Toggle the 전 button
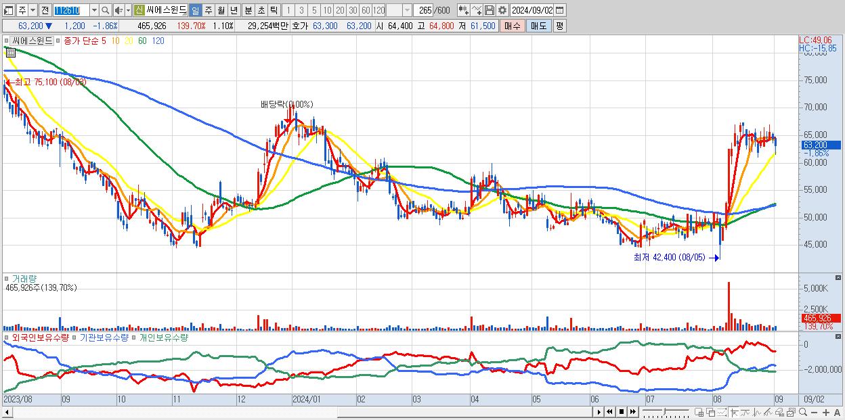 tap(45, 10)
